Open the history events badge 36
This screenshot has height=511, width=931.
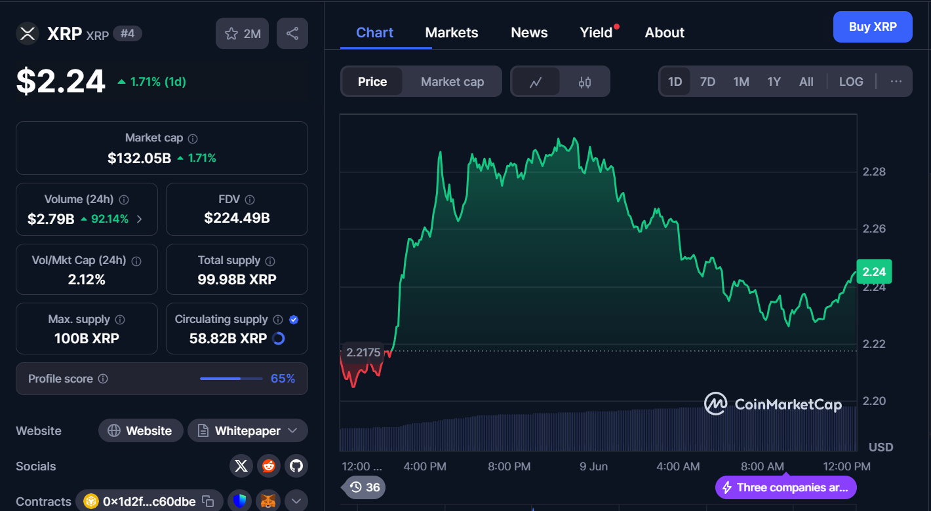364,487
